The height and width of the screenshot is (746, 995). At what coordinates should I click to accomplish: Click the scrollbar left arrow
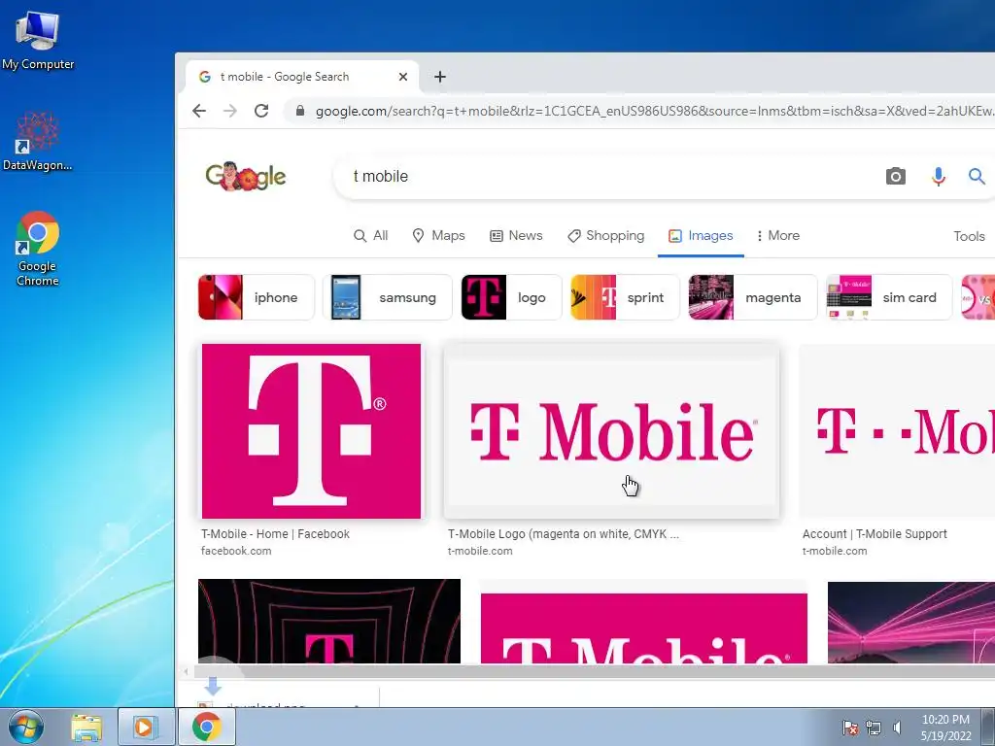[186, 671]
